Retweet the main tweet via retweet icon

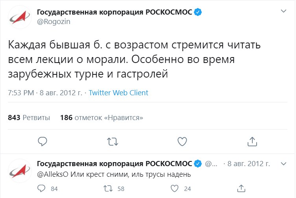point(113,142)
